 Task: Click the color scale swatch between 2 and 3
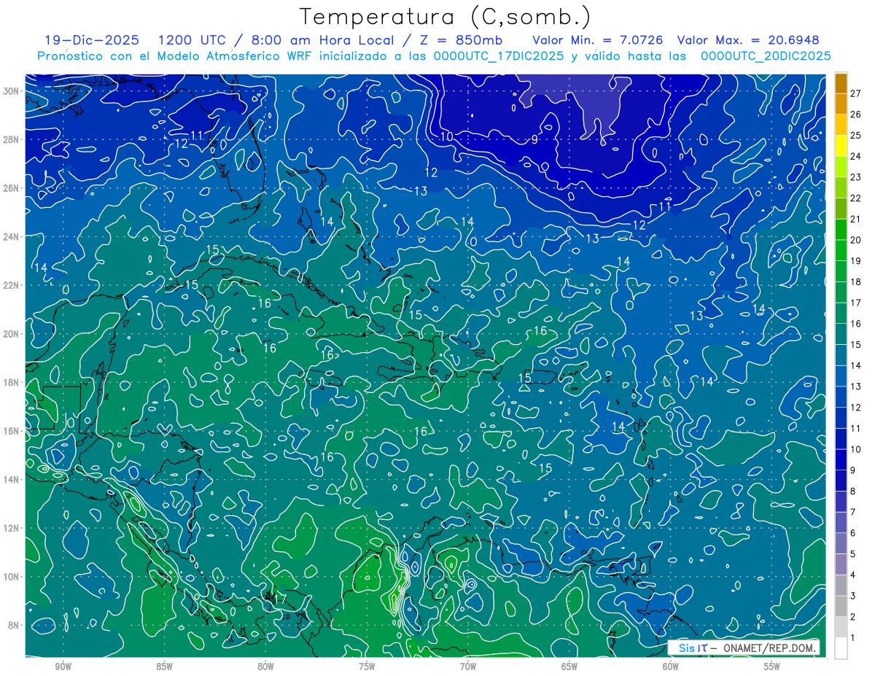click(841, 607)
